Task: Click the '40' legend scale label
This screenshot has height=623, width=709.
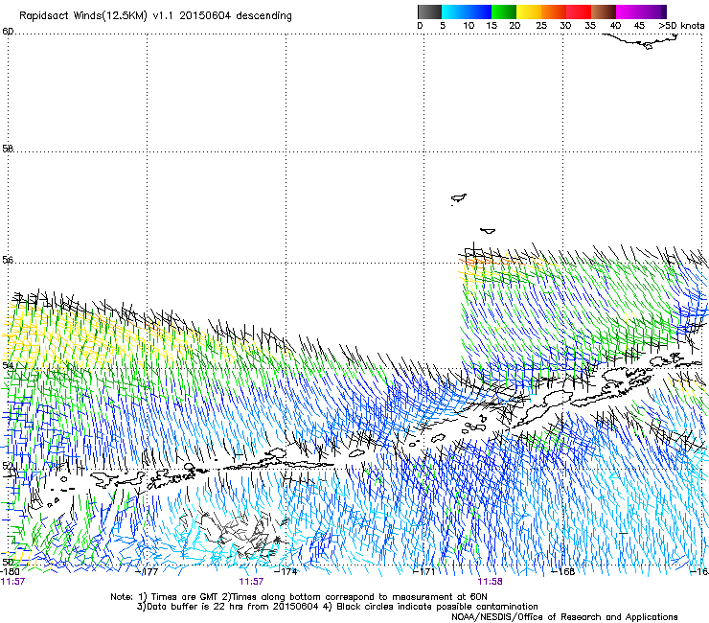Action: (615, 26)
